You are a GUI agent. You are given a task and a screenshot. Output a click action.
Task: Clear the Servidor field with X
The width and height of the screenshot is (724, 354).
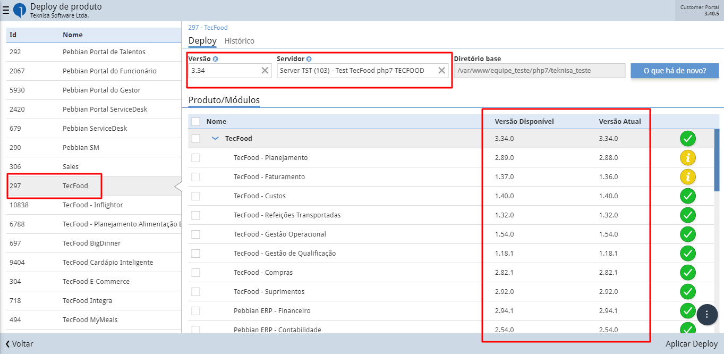point(441,70)
